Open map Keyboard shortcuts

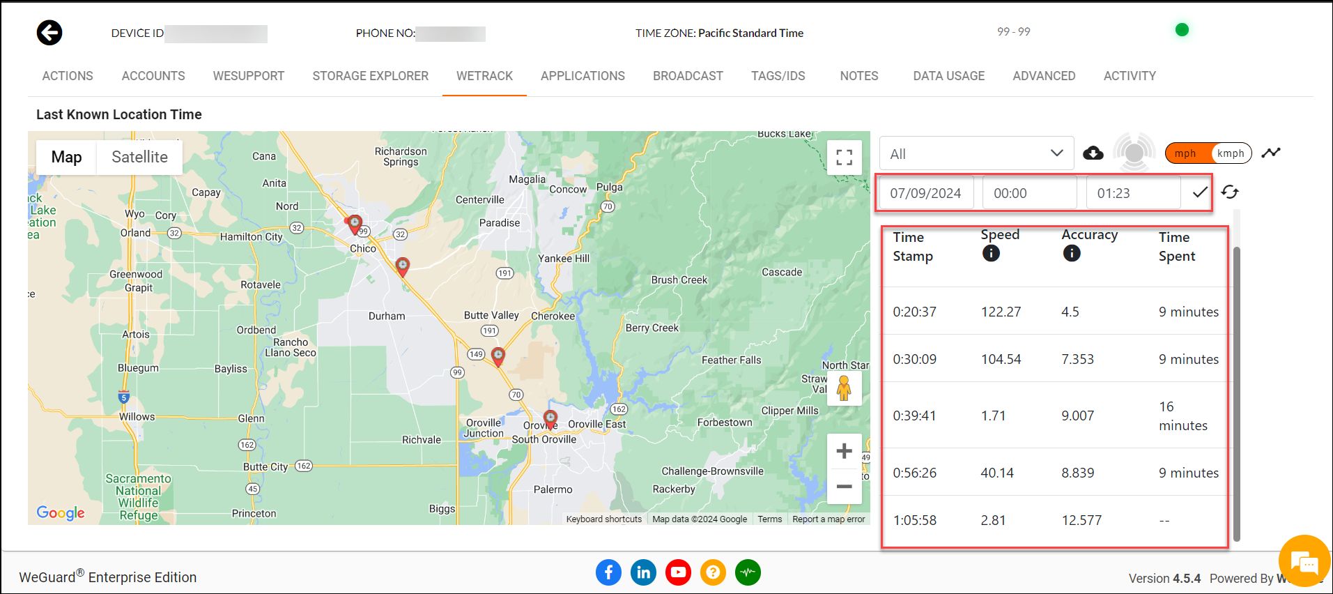coord(603,519)
